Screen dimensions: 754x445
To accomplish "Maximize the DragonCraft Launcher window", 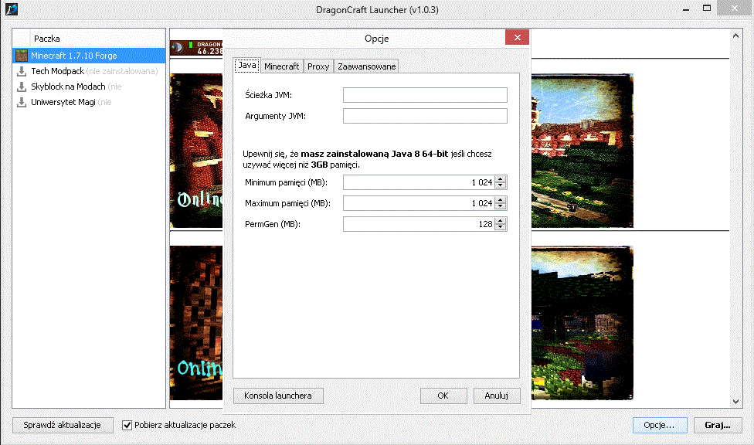I will click(707, 8).
